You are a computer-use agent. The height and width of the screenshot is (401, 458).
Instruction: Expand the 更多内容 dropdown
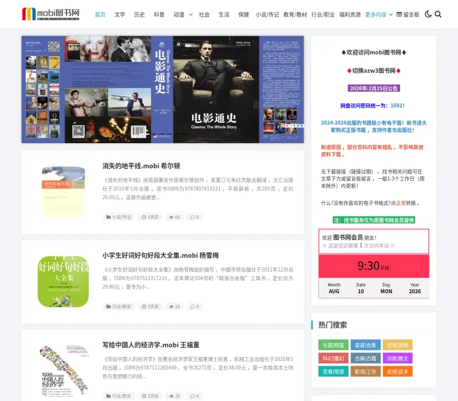click(378, 14)
